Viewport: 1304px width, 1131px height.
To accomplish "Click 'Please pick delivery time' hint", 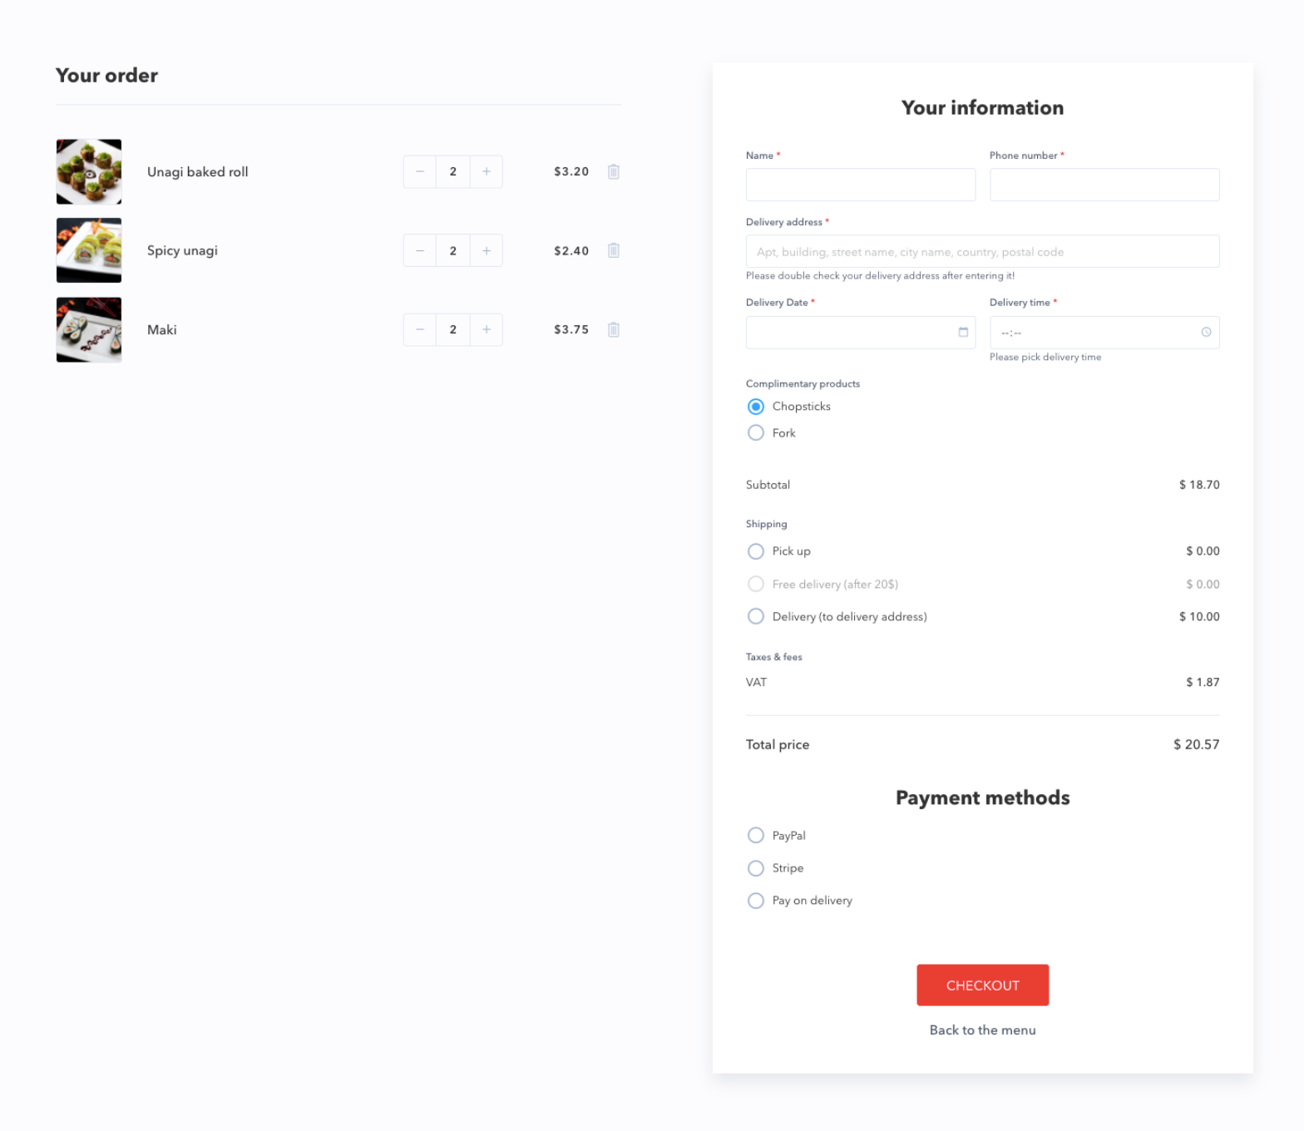I will coord(1045,357).
